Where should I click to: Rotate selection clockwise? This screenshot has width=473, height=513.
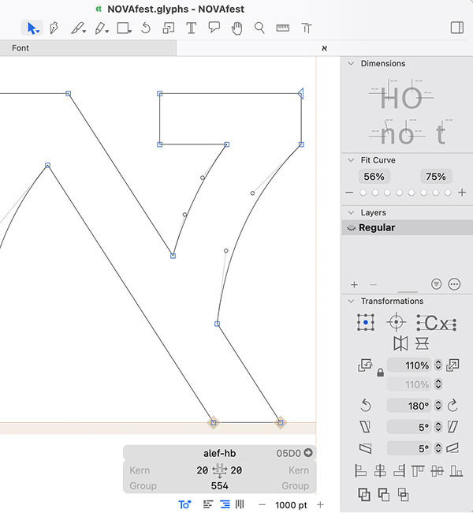[x=453, y=406]
